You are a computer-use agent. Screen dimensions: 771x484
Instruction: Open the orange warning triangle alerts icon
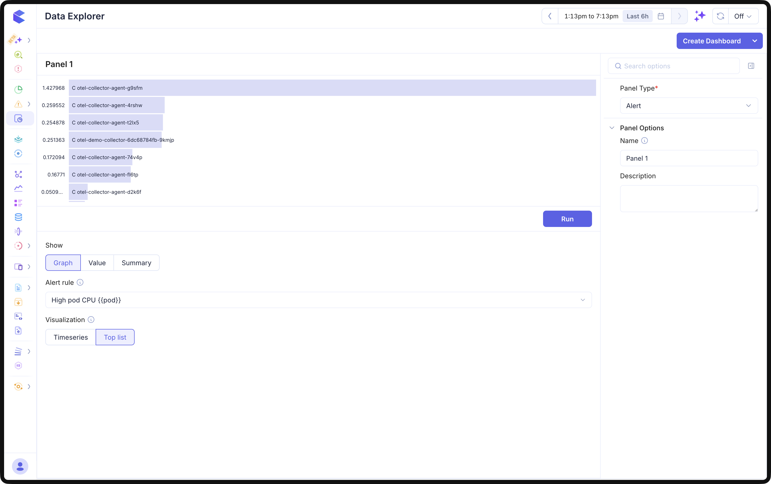[x=18, y=104]
